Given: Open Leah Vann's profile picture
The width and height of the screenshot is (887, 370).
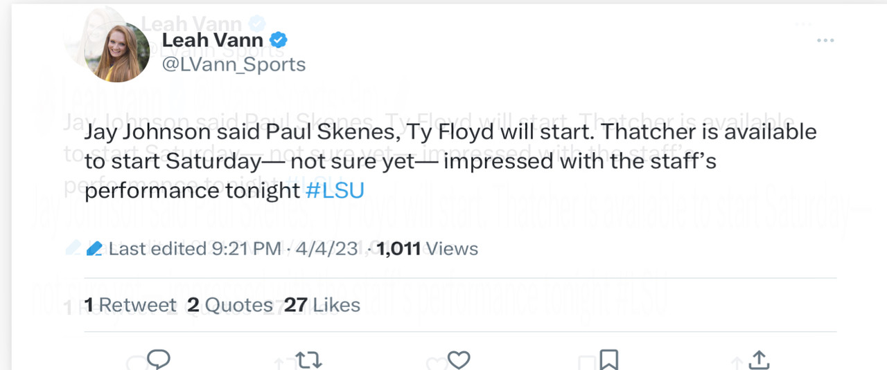Looking at the screenshot, I should tap(117, 52).
